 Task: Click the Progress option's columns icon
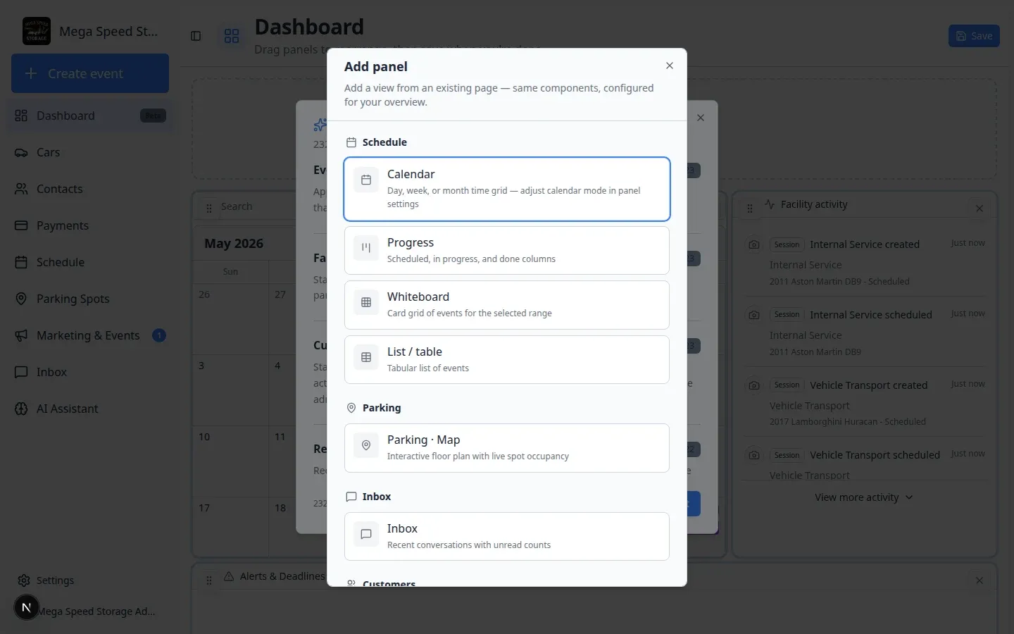366,247
